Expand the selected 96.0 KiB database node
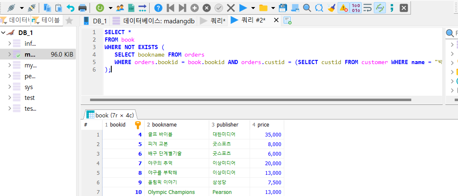Image resolution: width=458 pixels, height=196 pixels. click(x=10, y=54)
